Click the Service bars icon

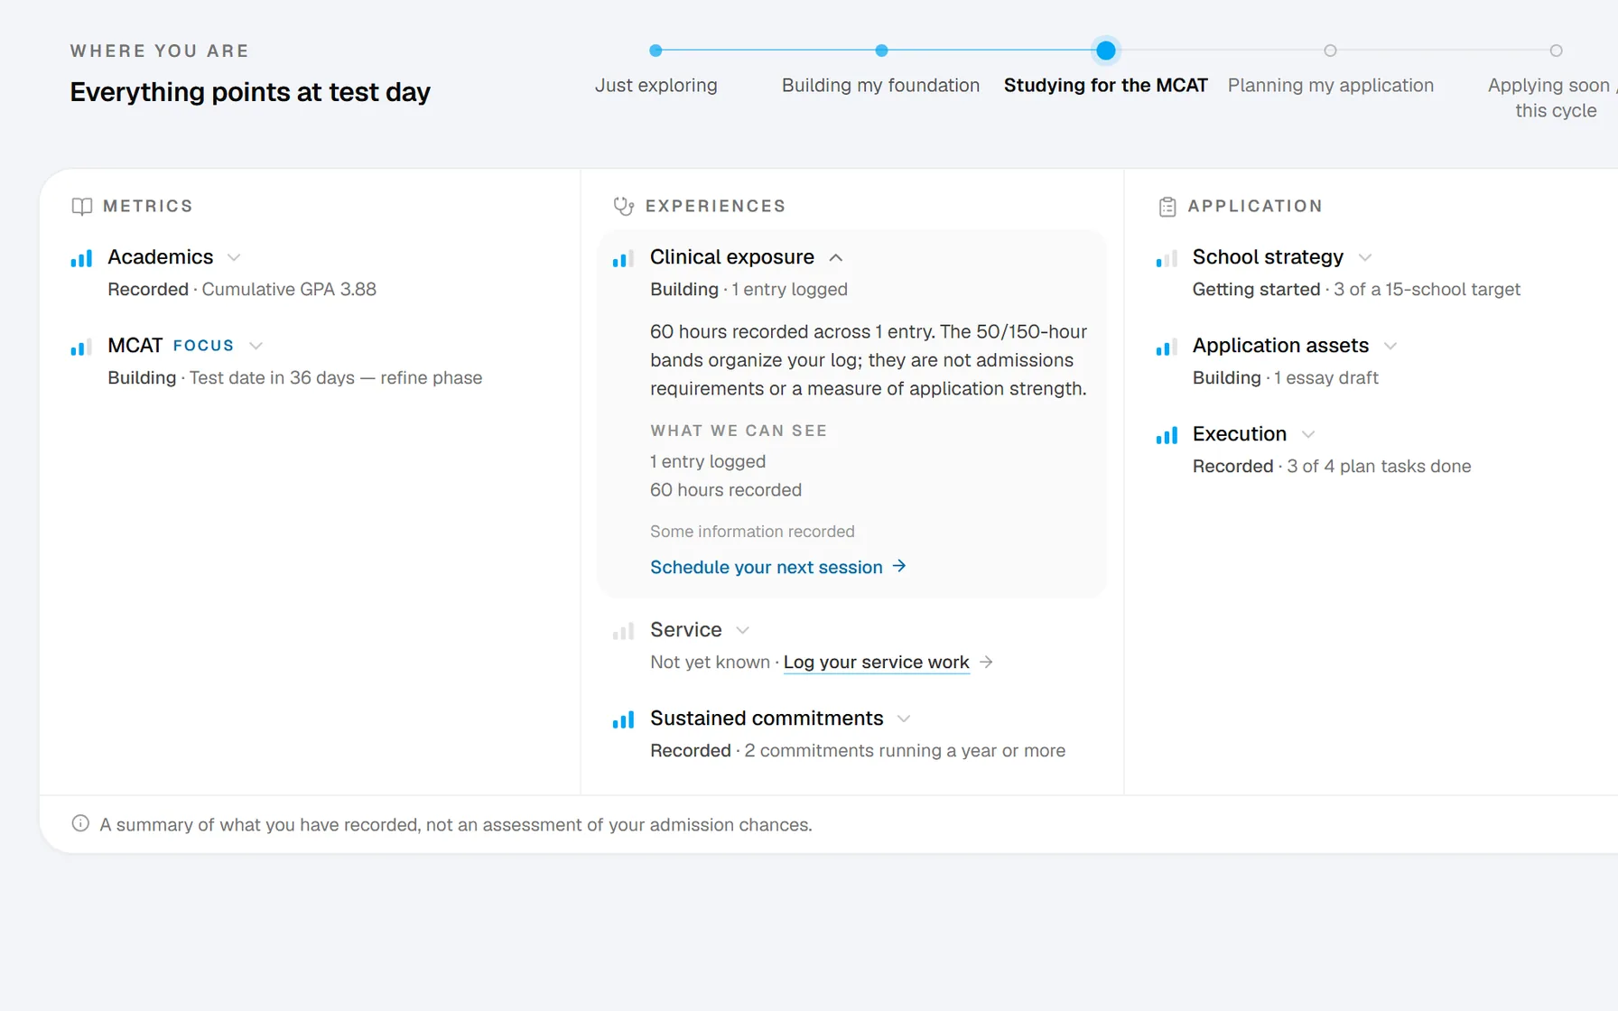click(x=623, y=631)
